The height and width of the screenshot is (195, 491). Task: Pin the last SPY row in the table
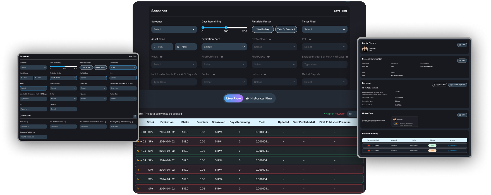(x=138, y=189)
